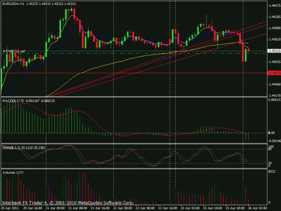
Task: Click the 25 Apr 18:00 time label
Action: coord(235,208)
